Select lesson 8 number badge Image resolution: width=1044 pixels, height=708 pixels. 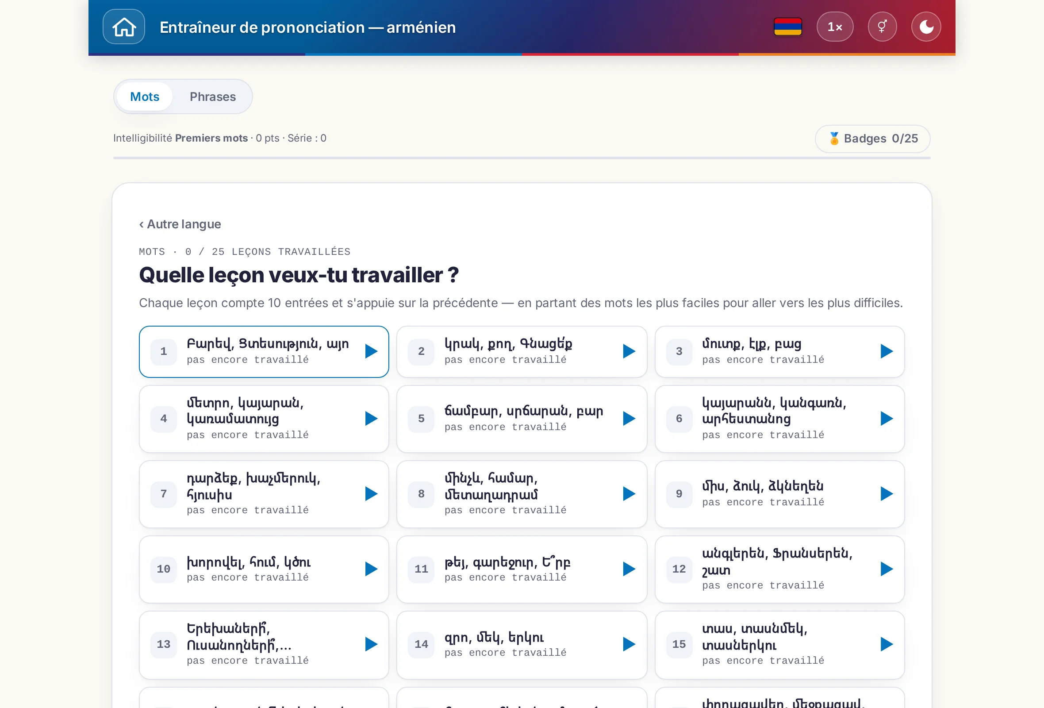click(x=421, y=494)
